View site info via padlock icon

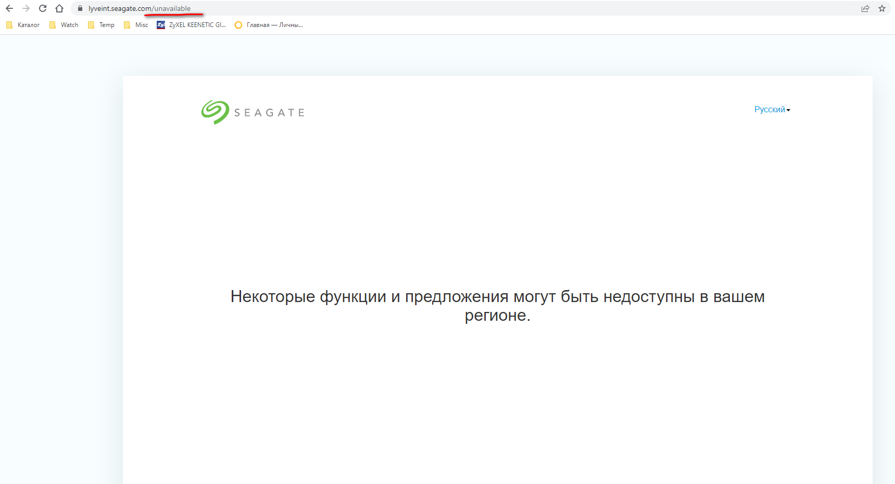80,8
